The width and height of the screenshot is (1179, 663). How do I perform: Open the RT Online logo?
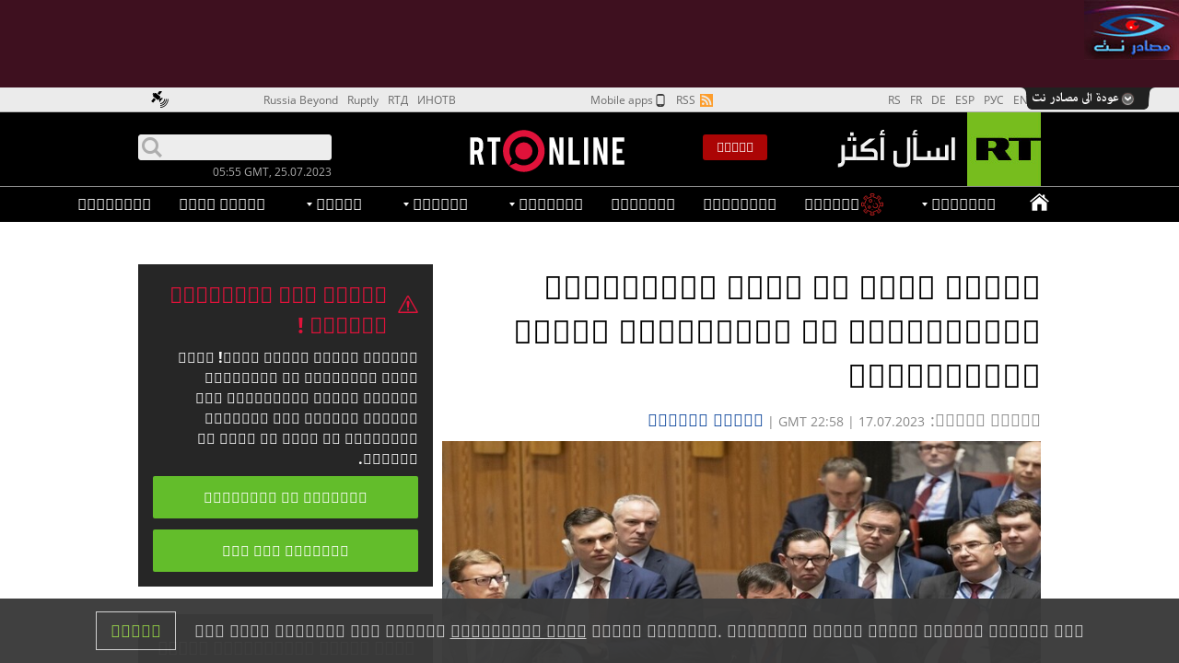[547, 151]
